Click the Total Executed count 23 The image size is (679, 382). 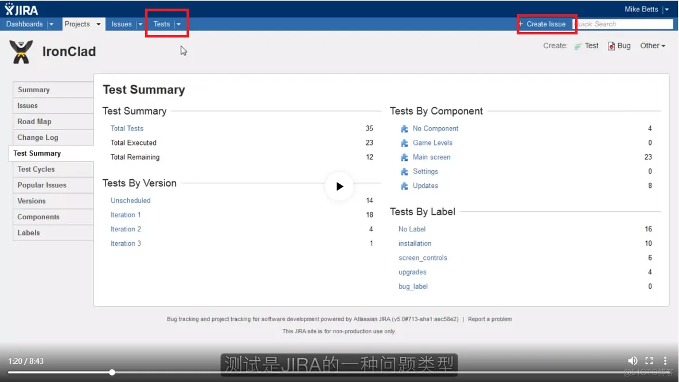click(369, 143)
